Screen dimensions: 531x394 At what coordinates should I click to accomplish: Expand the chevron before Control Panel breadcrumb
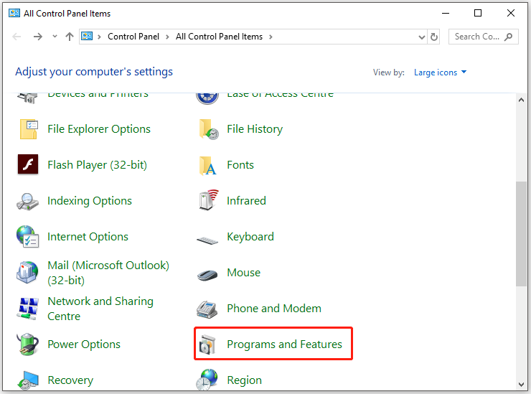click(x=99, y=37)
